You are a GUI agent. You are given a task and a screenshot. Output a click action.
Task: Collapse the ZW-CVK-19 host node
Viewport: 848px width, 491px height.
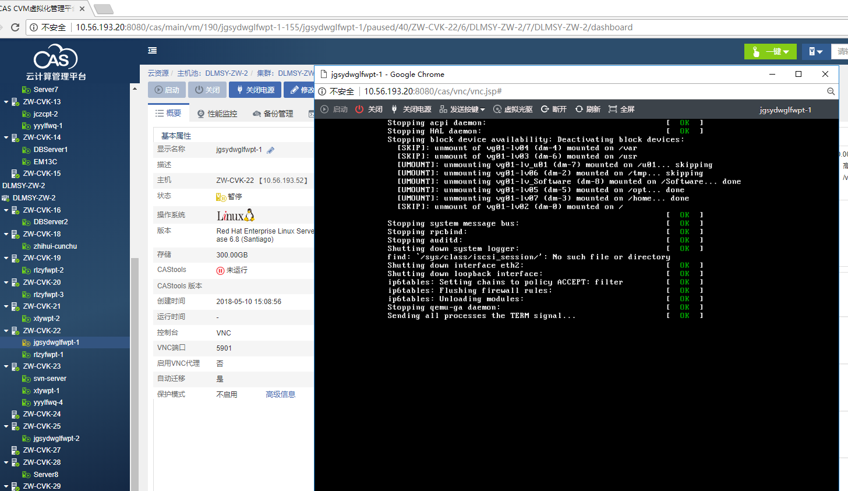[6, 258]
